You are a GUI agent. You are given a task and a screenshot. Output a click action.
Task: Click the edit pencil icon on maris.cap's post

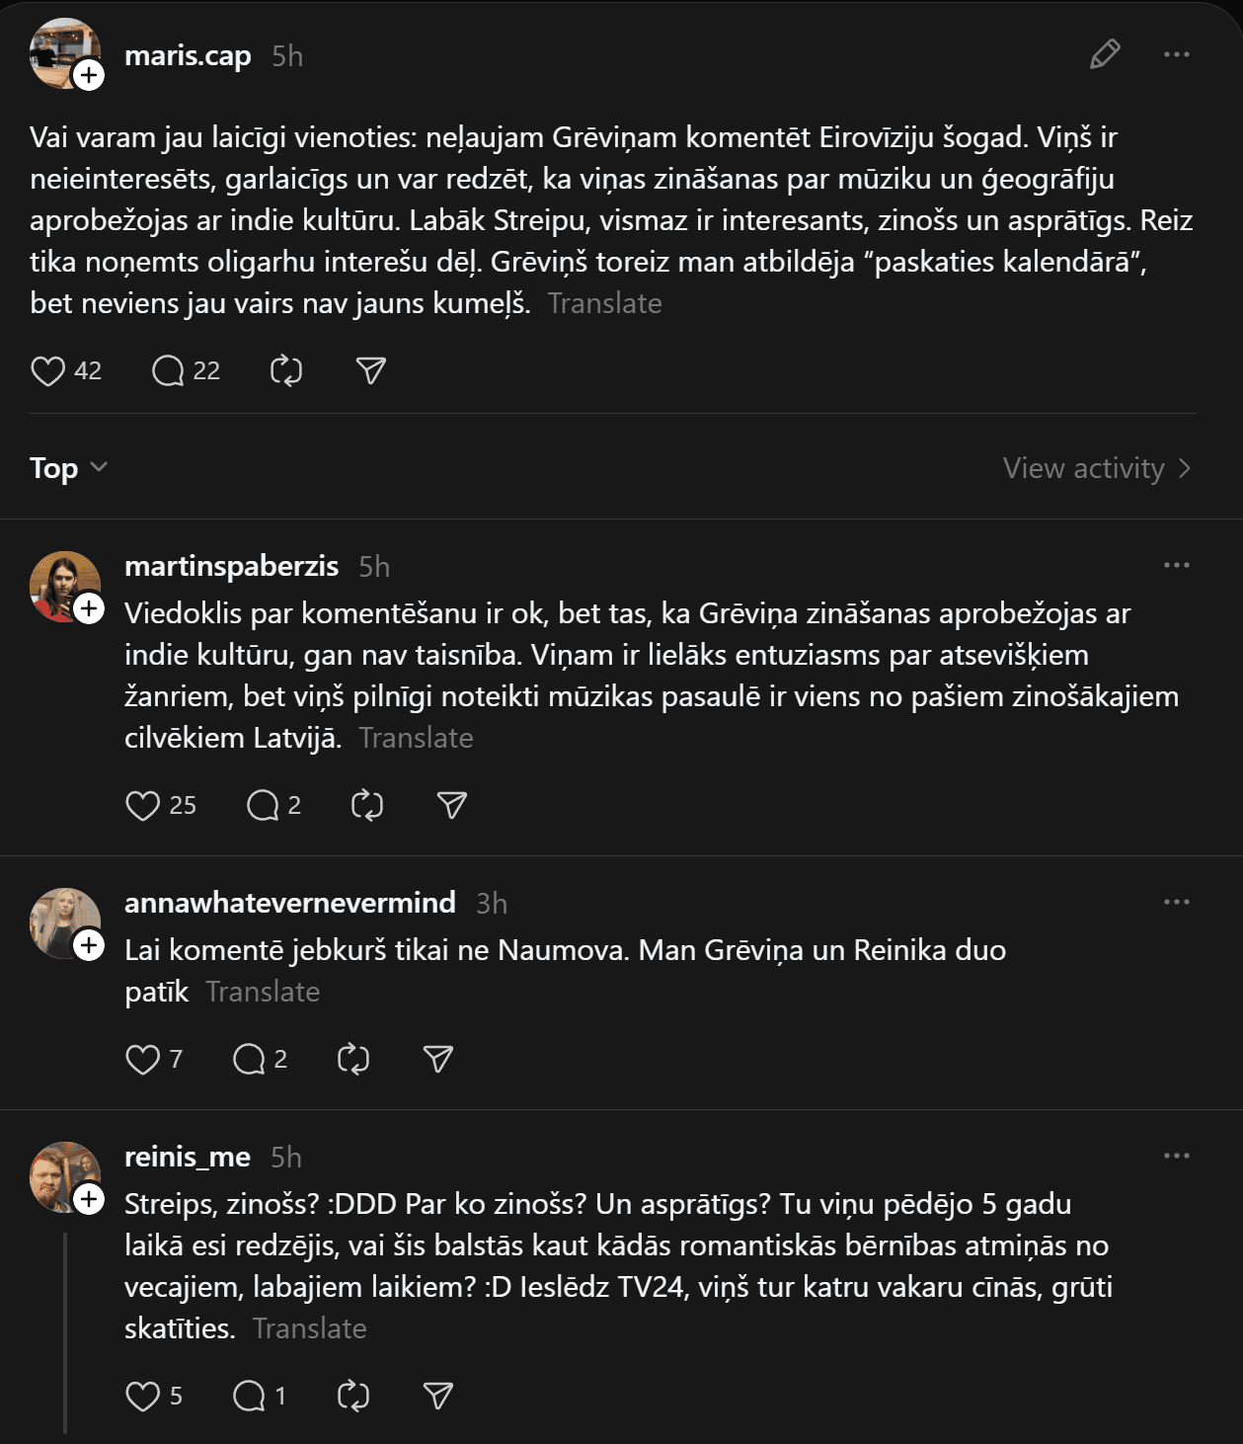coord(1105,54)
